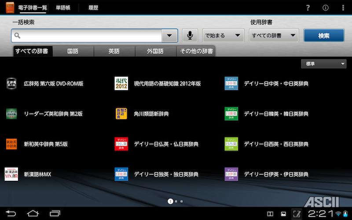The width and height of the screenshot is (352, 220).
Task: Tap the pen note icon in status bar
Action: coord(297,214)
